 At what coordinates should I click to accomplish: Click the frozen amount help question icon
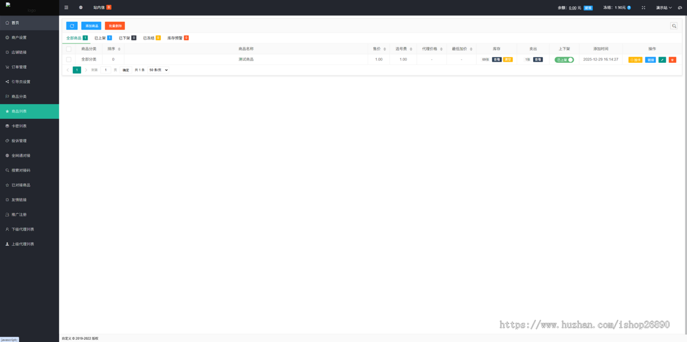pyautogui.click(x=629, y=7)
